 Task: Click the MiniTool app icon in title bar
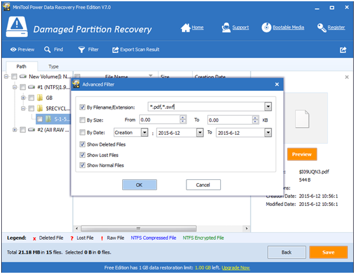tap(6, 7)
